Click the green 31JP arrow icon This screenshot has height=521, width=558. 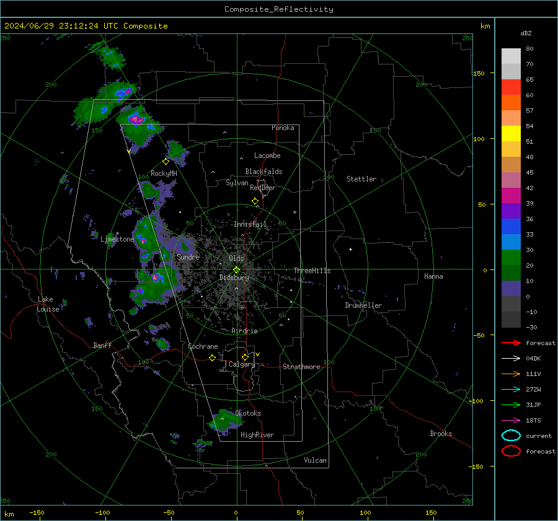click(511, 405)
